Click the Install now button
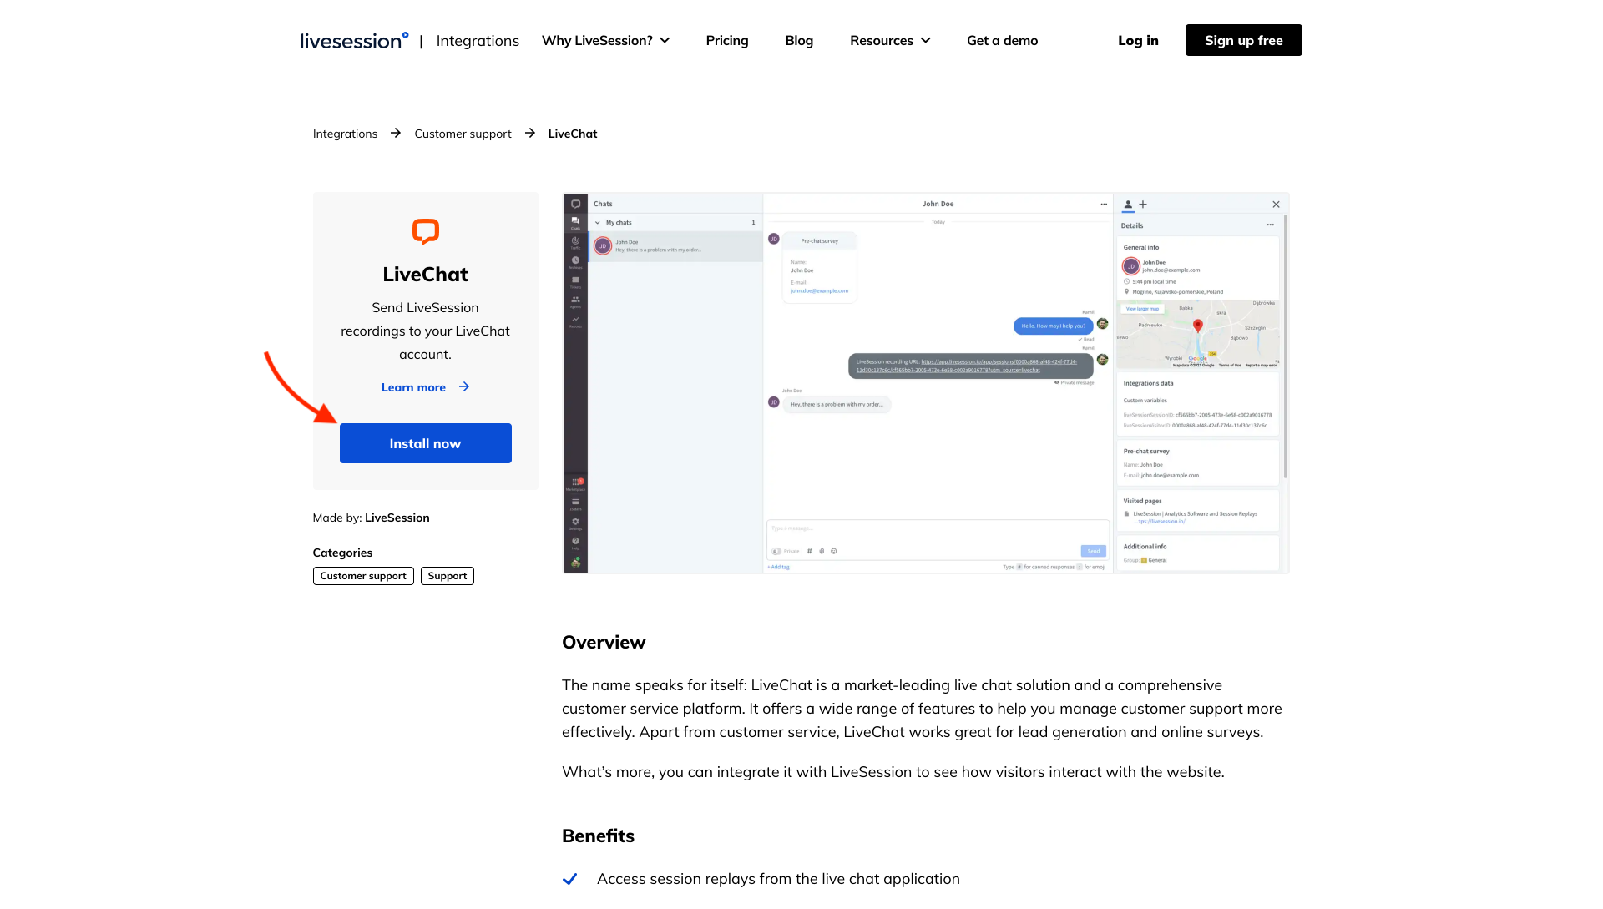Image resolution: width=1603 pixels, height=909 pixels. [x=426, y=443]
